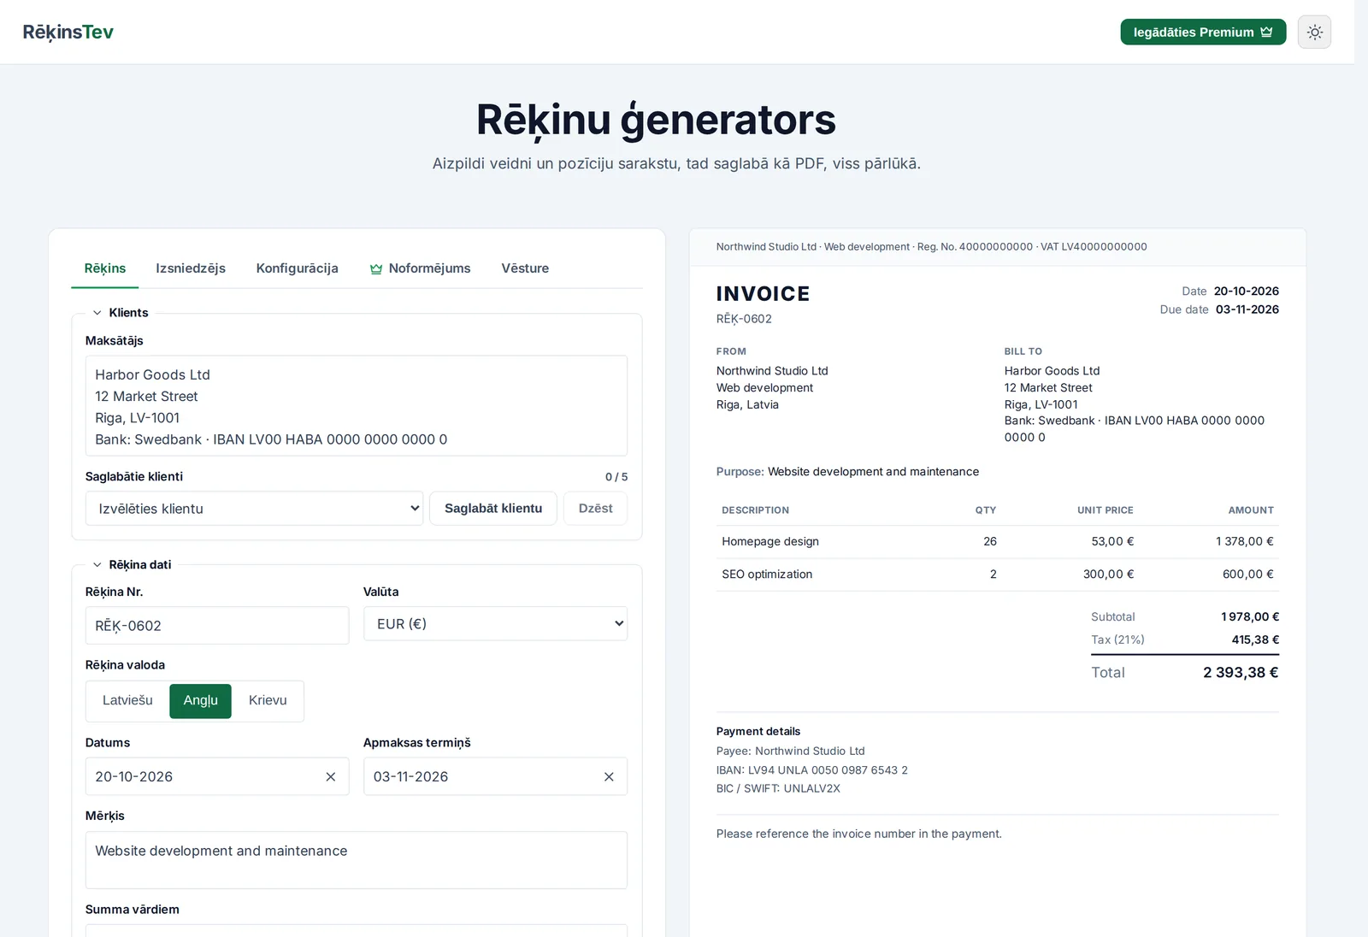Open the Vēsture tab
The width and height of the screenshot is (1368, 937).
point(525,268)
